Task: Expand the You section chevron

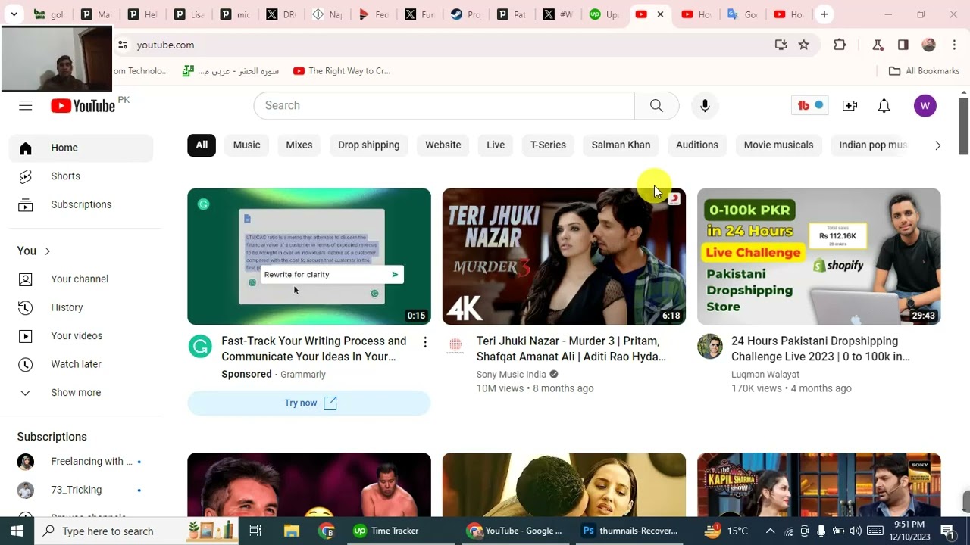Action: 47,251
